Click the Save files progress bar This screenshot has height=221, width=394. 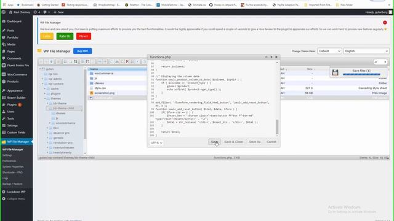pyautogui.click(x=361, y=74)
